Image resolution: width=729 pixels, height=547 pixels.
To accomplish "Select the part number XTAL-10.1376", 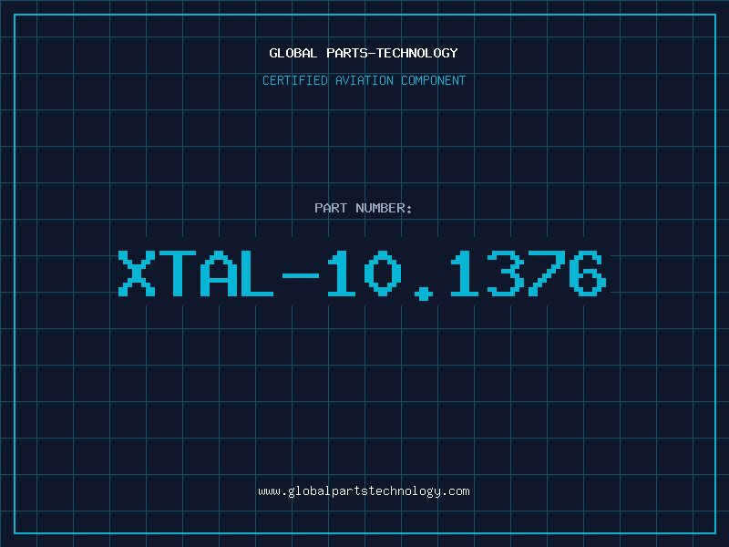I will click(362, 274).
